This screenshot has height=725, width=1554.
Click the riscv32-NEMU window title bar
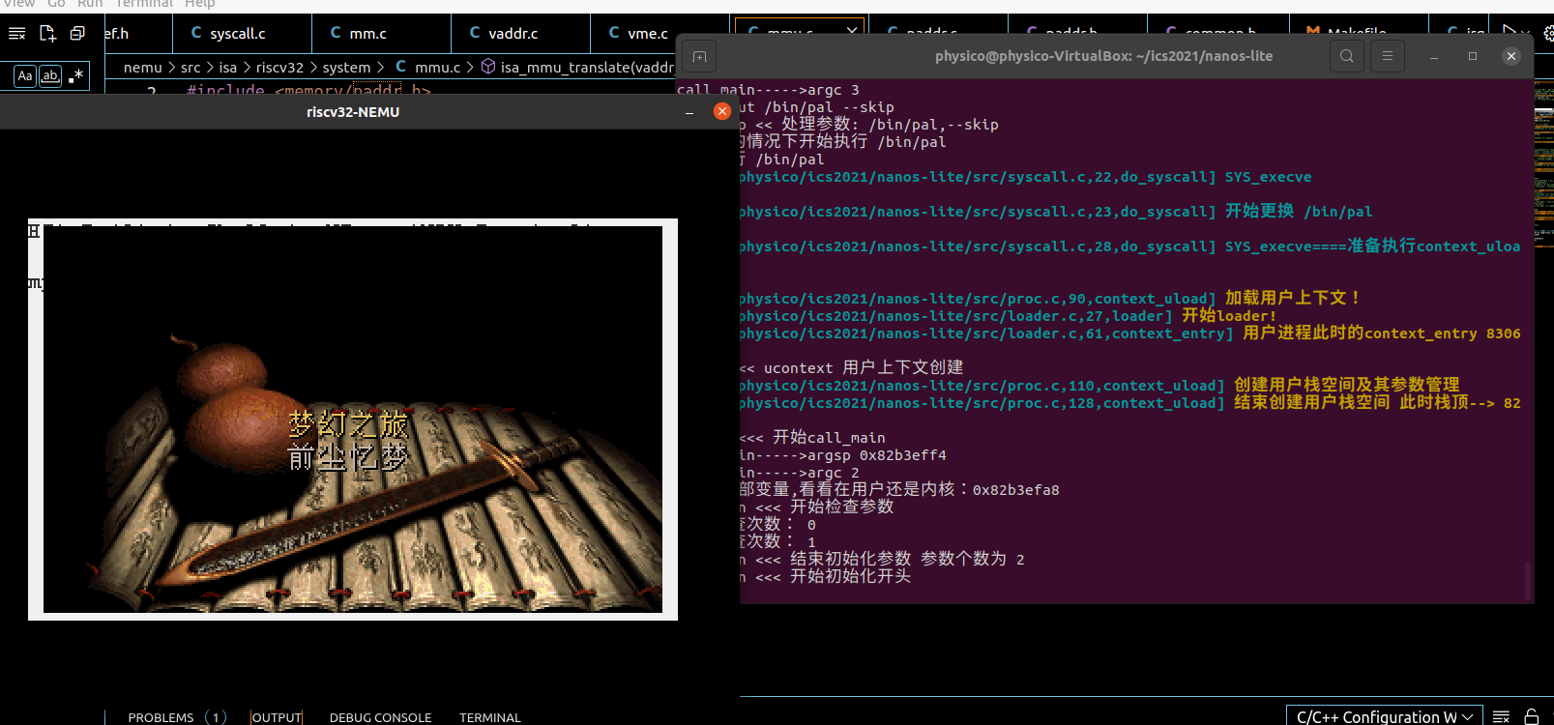353,112
